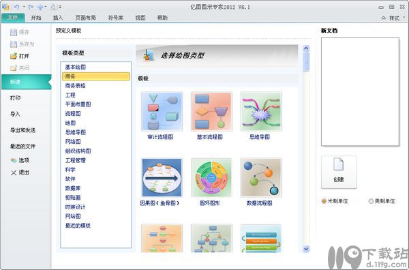Image resolution: width=409 pixels, height=270 pixels.
Task: Select 科学 template category
Action: coord(70,170)
